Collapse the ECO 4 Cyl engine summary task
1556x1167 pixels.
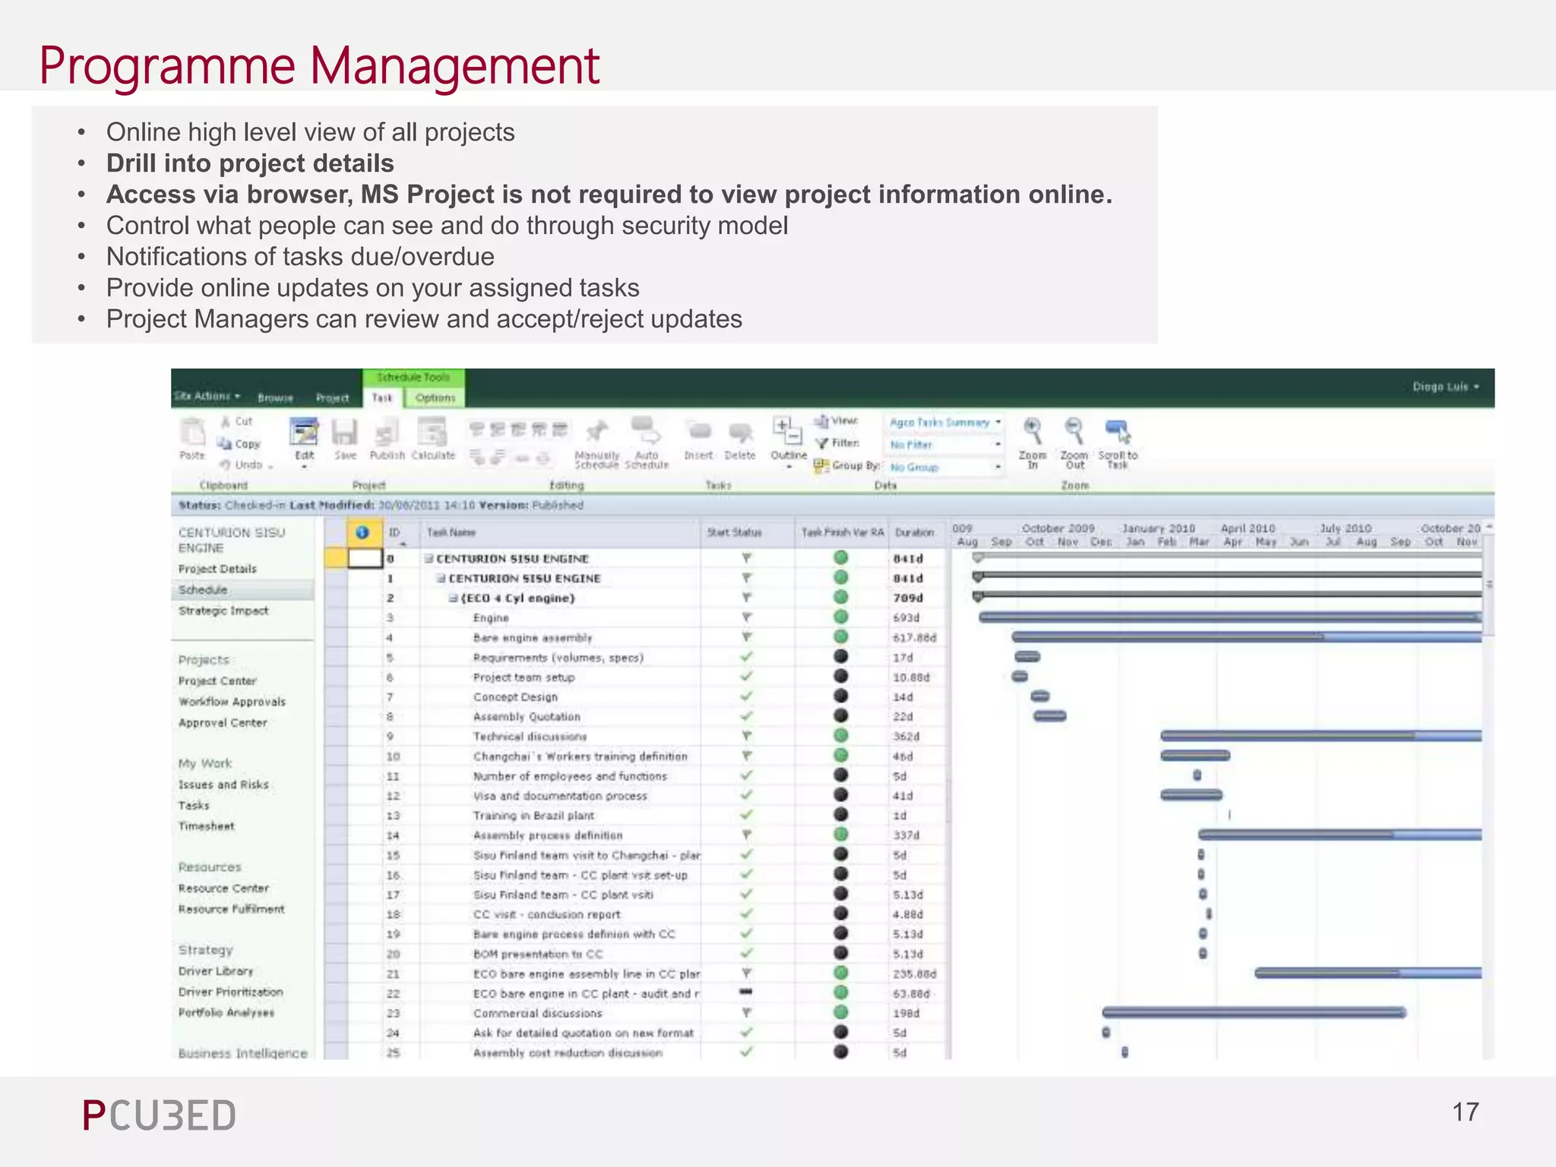453,598
